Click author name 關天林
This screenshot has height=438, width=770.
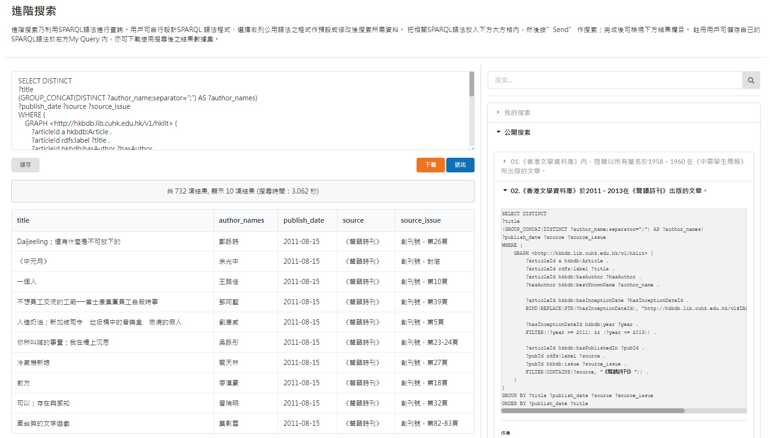[229, 363]
